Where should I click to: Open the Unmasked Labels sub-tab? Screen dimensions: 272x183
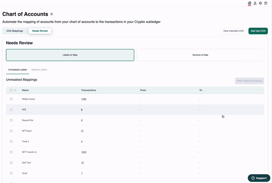click(18, 70)
